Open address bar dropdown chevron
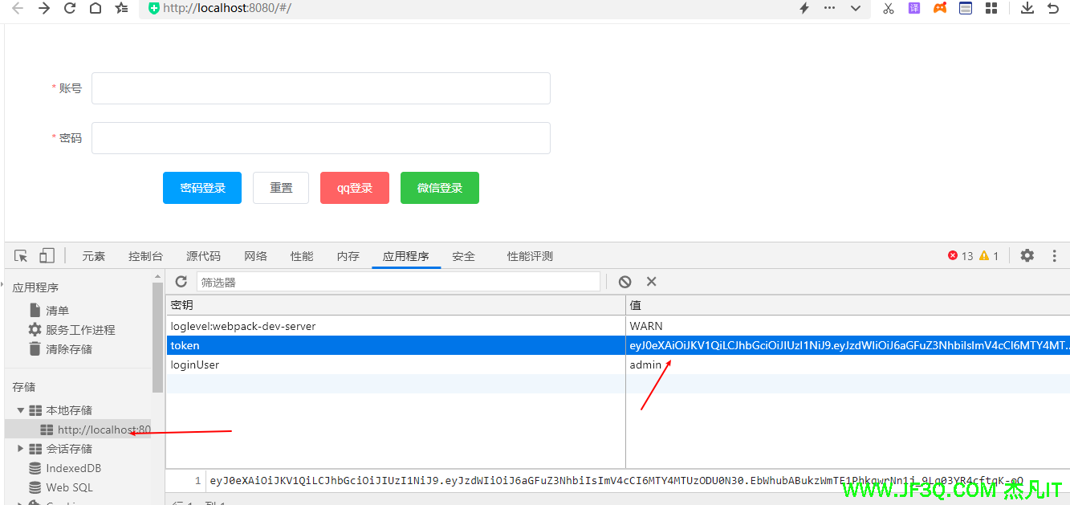This screenshot has height=505, width=1070. click(x=856, y=8)
